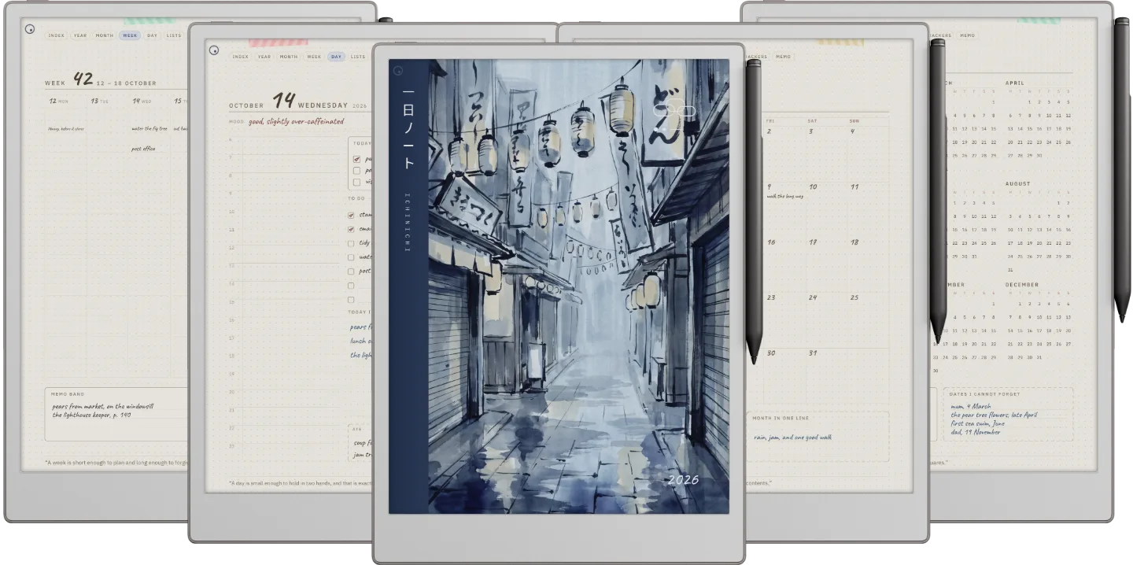This screenshot has height=565, width=1133.
Task: Open day 17 in the monthly calendar grid
Action: click(x=813, y=242)
